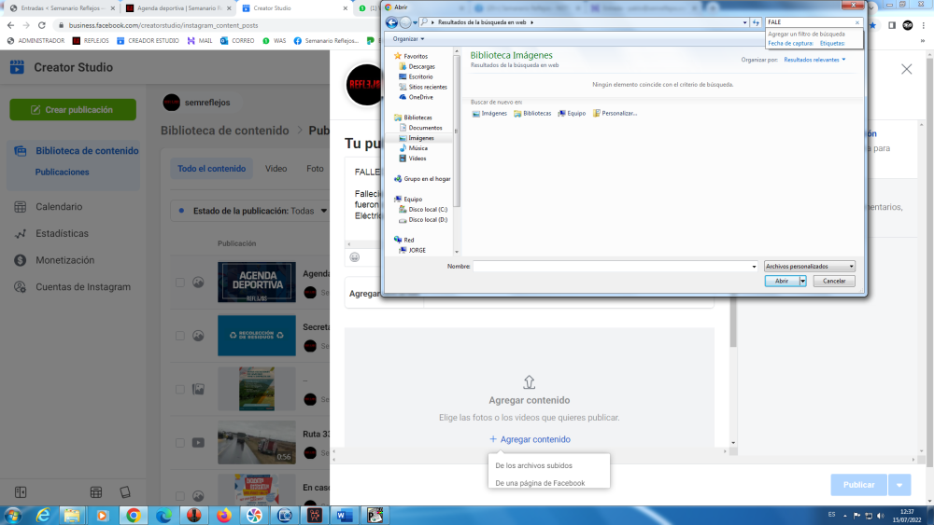Open the emoji picker icon in post editor
Image resolution: width=934 pixels, height=525 pixels.
(x=354, y=257)
